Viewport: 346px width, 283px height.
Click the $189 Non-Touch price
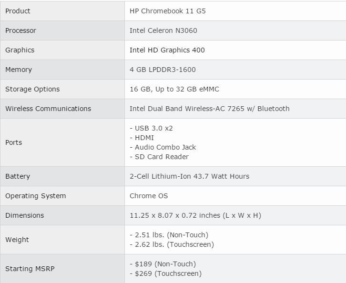[165, 264]
